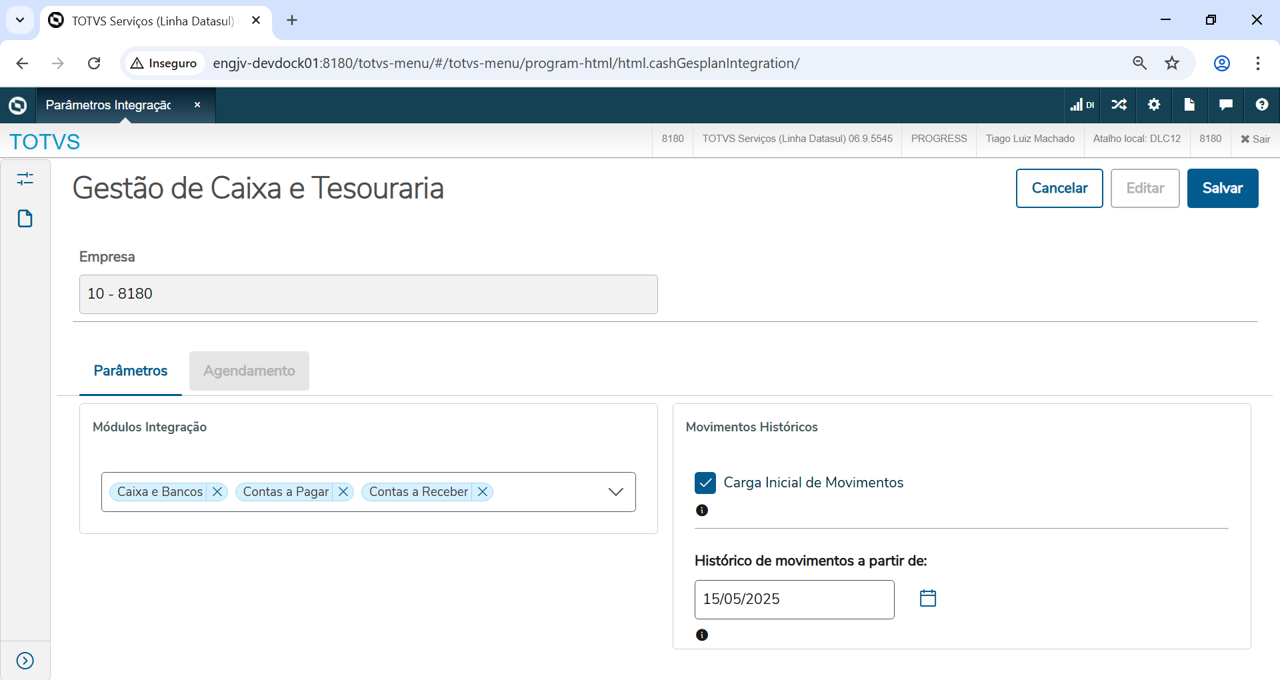Click the info icon below the date field
Viewport: 1280px width, 680px height.
pyautogui.click(x=702, y=635)
